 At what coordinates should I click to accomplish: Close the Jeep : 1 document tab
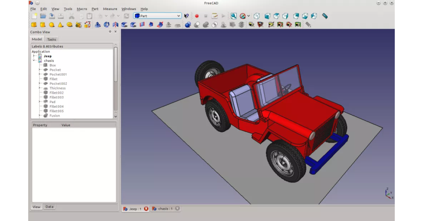[146, 209]
